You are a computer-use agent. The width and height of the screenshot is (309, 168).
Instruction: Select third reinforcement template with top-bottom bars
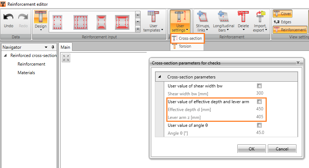point(101,22)
